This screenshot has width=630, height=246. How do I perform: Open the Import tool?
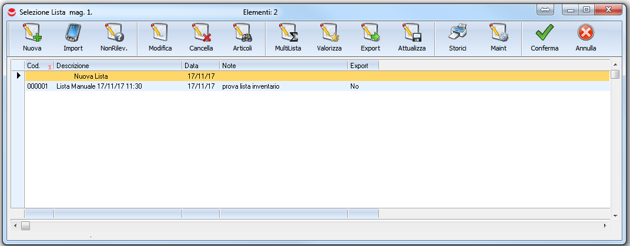pos(73,38)
